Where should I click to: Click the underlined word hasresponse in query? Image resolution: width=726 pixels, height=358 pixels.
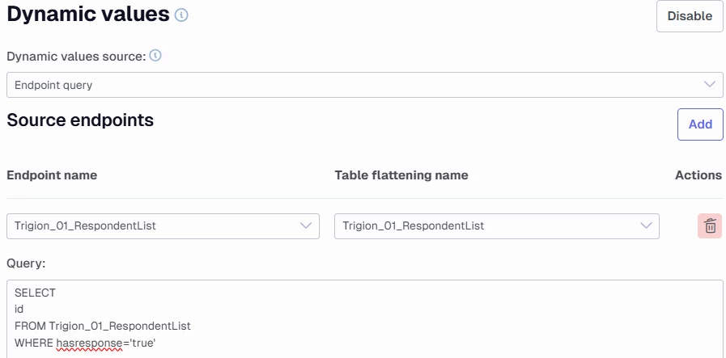click(x=89, y=343)
